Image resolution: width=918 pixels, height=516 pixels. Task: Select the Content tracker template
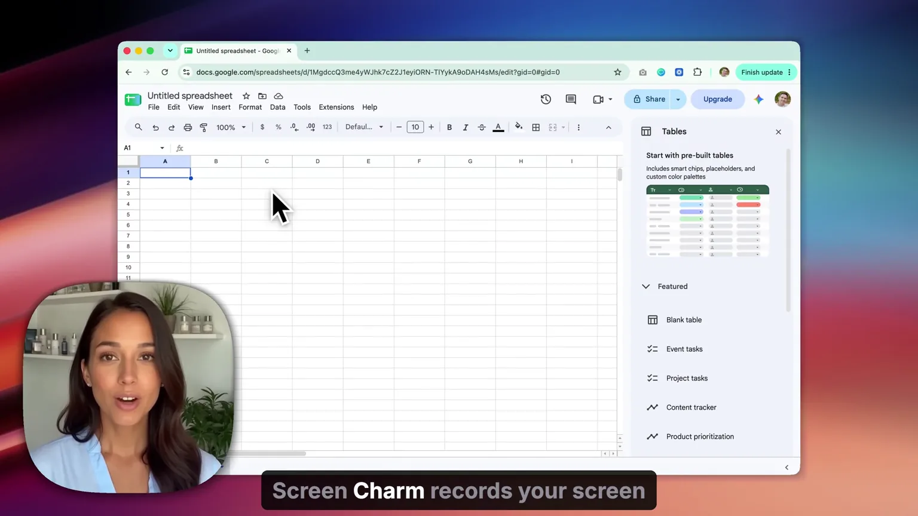[691, 407]
